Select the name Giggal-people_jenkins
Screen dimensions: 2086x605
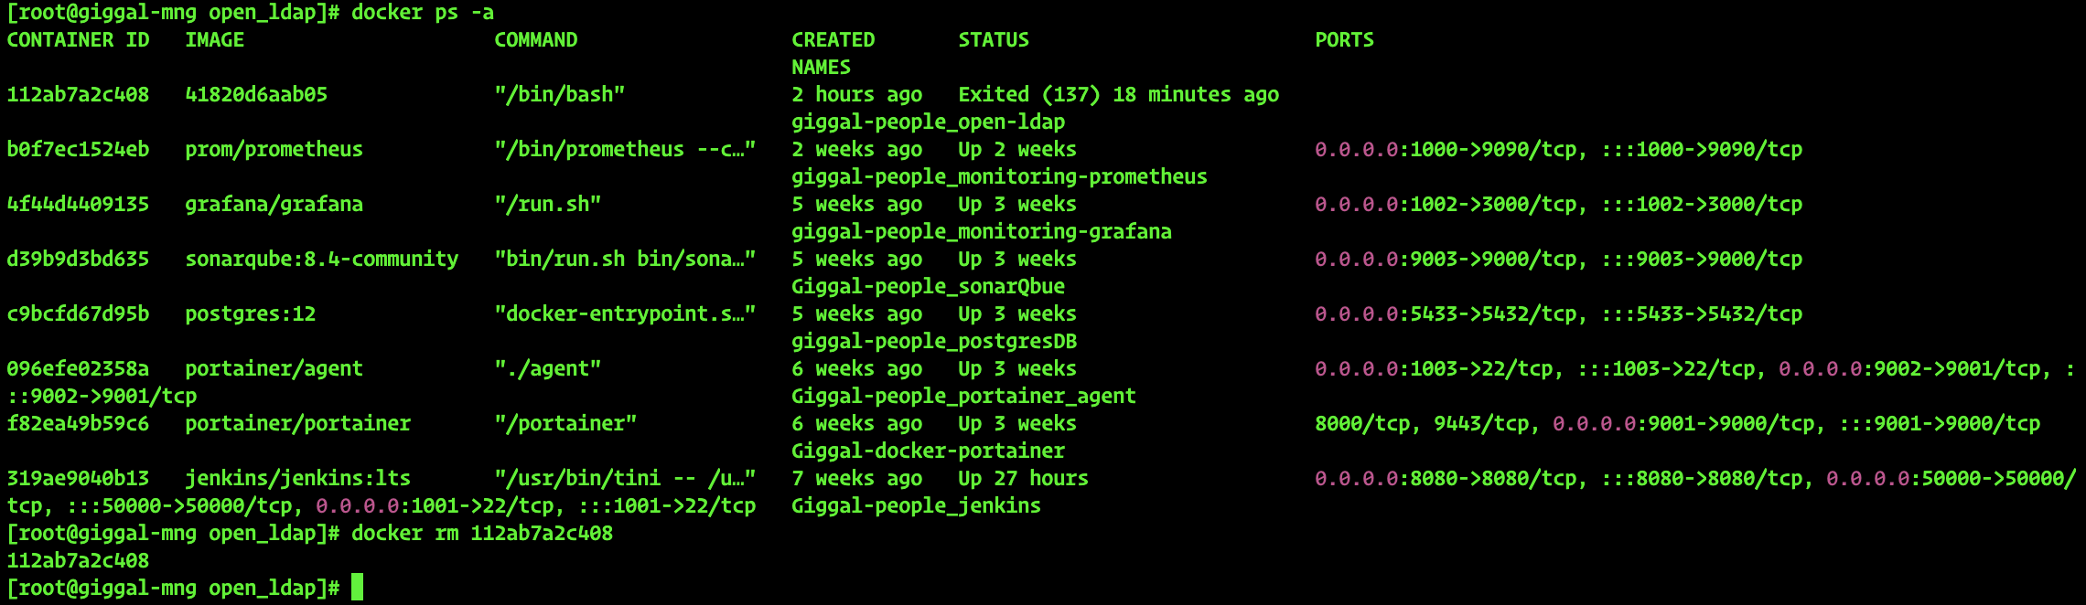[x=916, y=506]
